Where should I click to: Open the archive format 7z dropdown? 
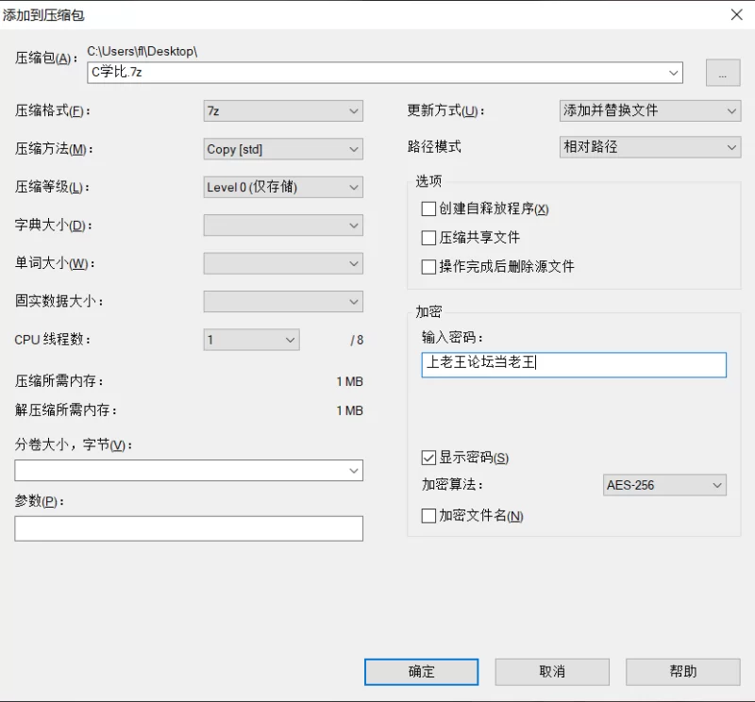click(283, 110)
